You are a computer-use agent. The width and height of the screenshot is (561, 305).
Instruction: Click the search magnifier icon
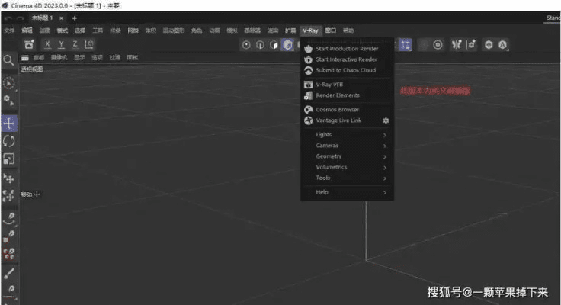[x=8, y=59]
